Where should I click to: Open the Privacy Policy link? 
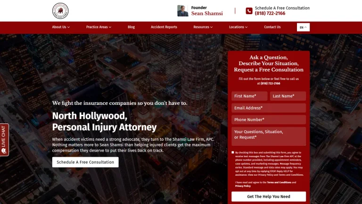(x=243, y=186)
